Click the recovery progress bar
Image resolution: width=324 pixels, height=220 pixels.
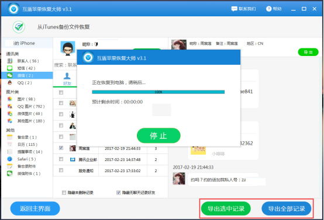pos(158,92)
